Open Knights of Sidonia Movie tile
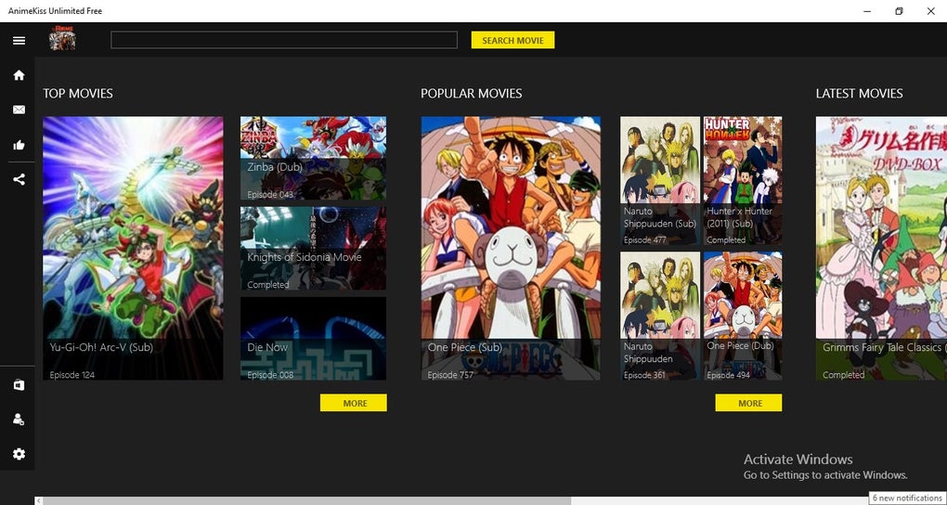The height and width of the screenshot is (505, 947). pos(313,248)
